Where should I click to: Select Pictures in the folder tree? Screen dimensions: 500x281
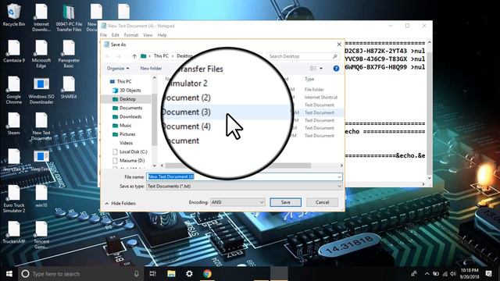pos(124,134)
